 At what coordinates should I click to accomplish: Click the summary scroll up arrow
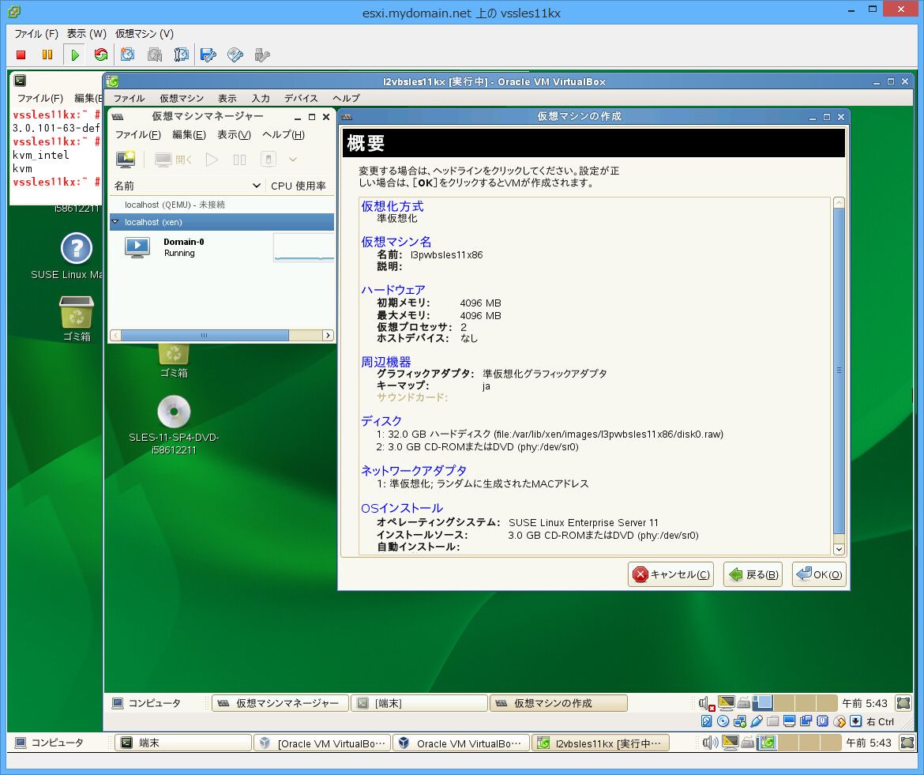[x=839, y=203]
